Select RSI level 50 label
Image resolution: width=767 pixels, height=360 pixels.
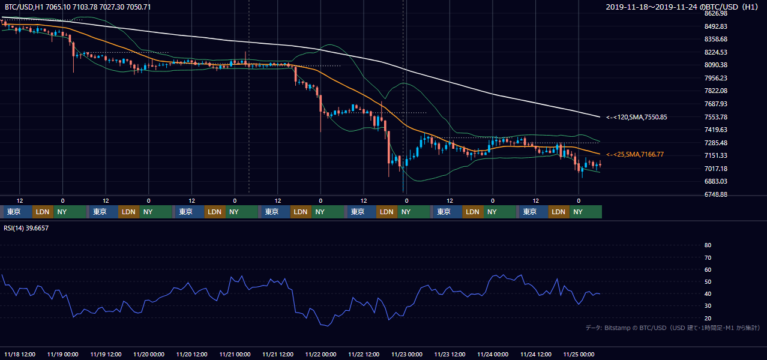coord(708,281)
